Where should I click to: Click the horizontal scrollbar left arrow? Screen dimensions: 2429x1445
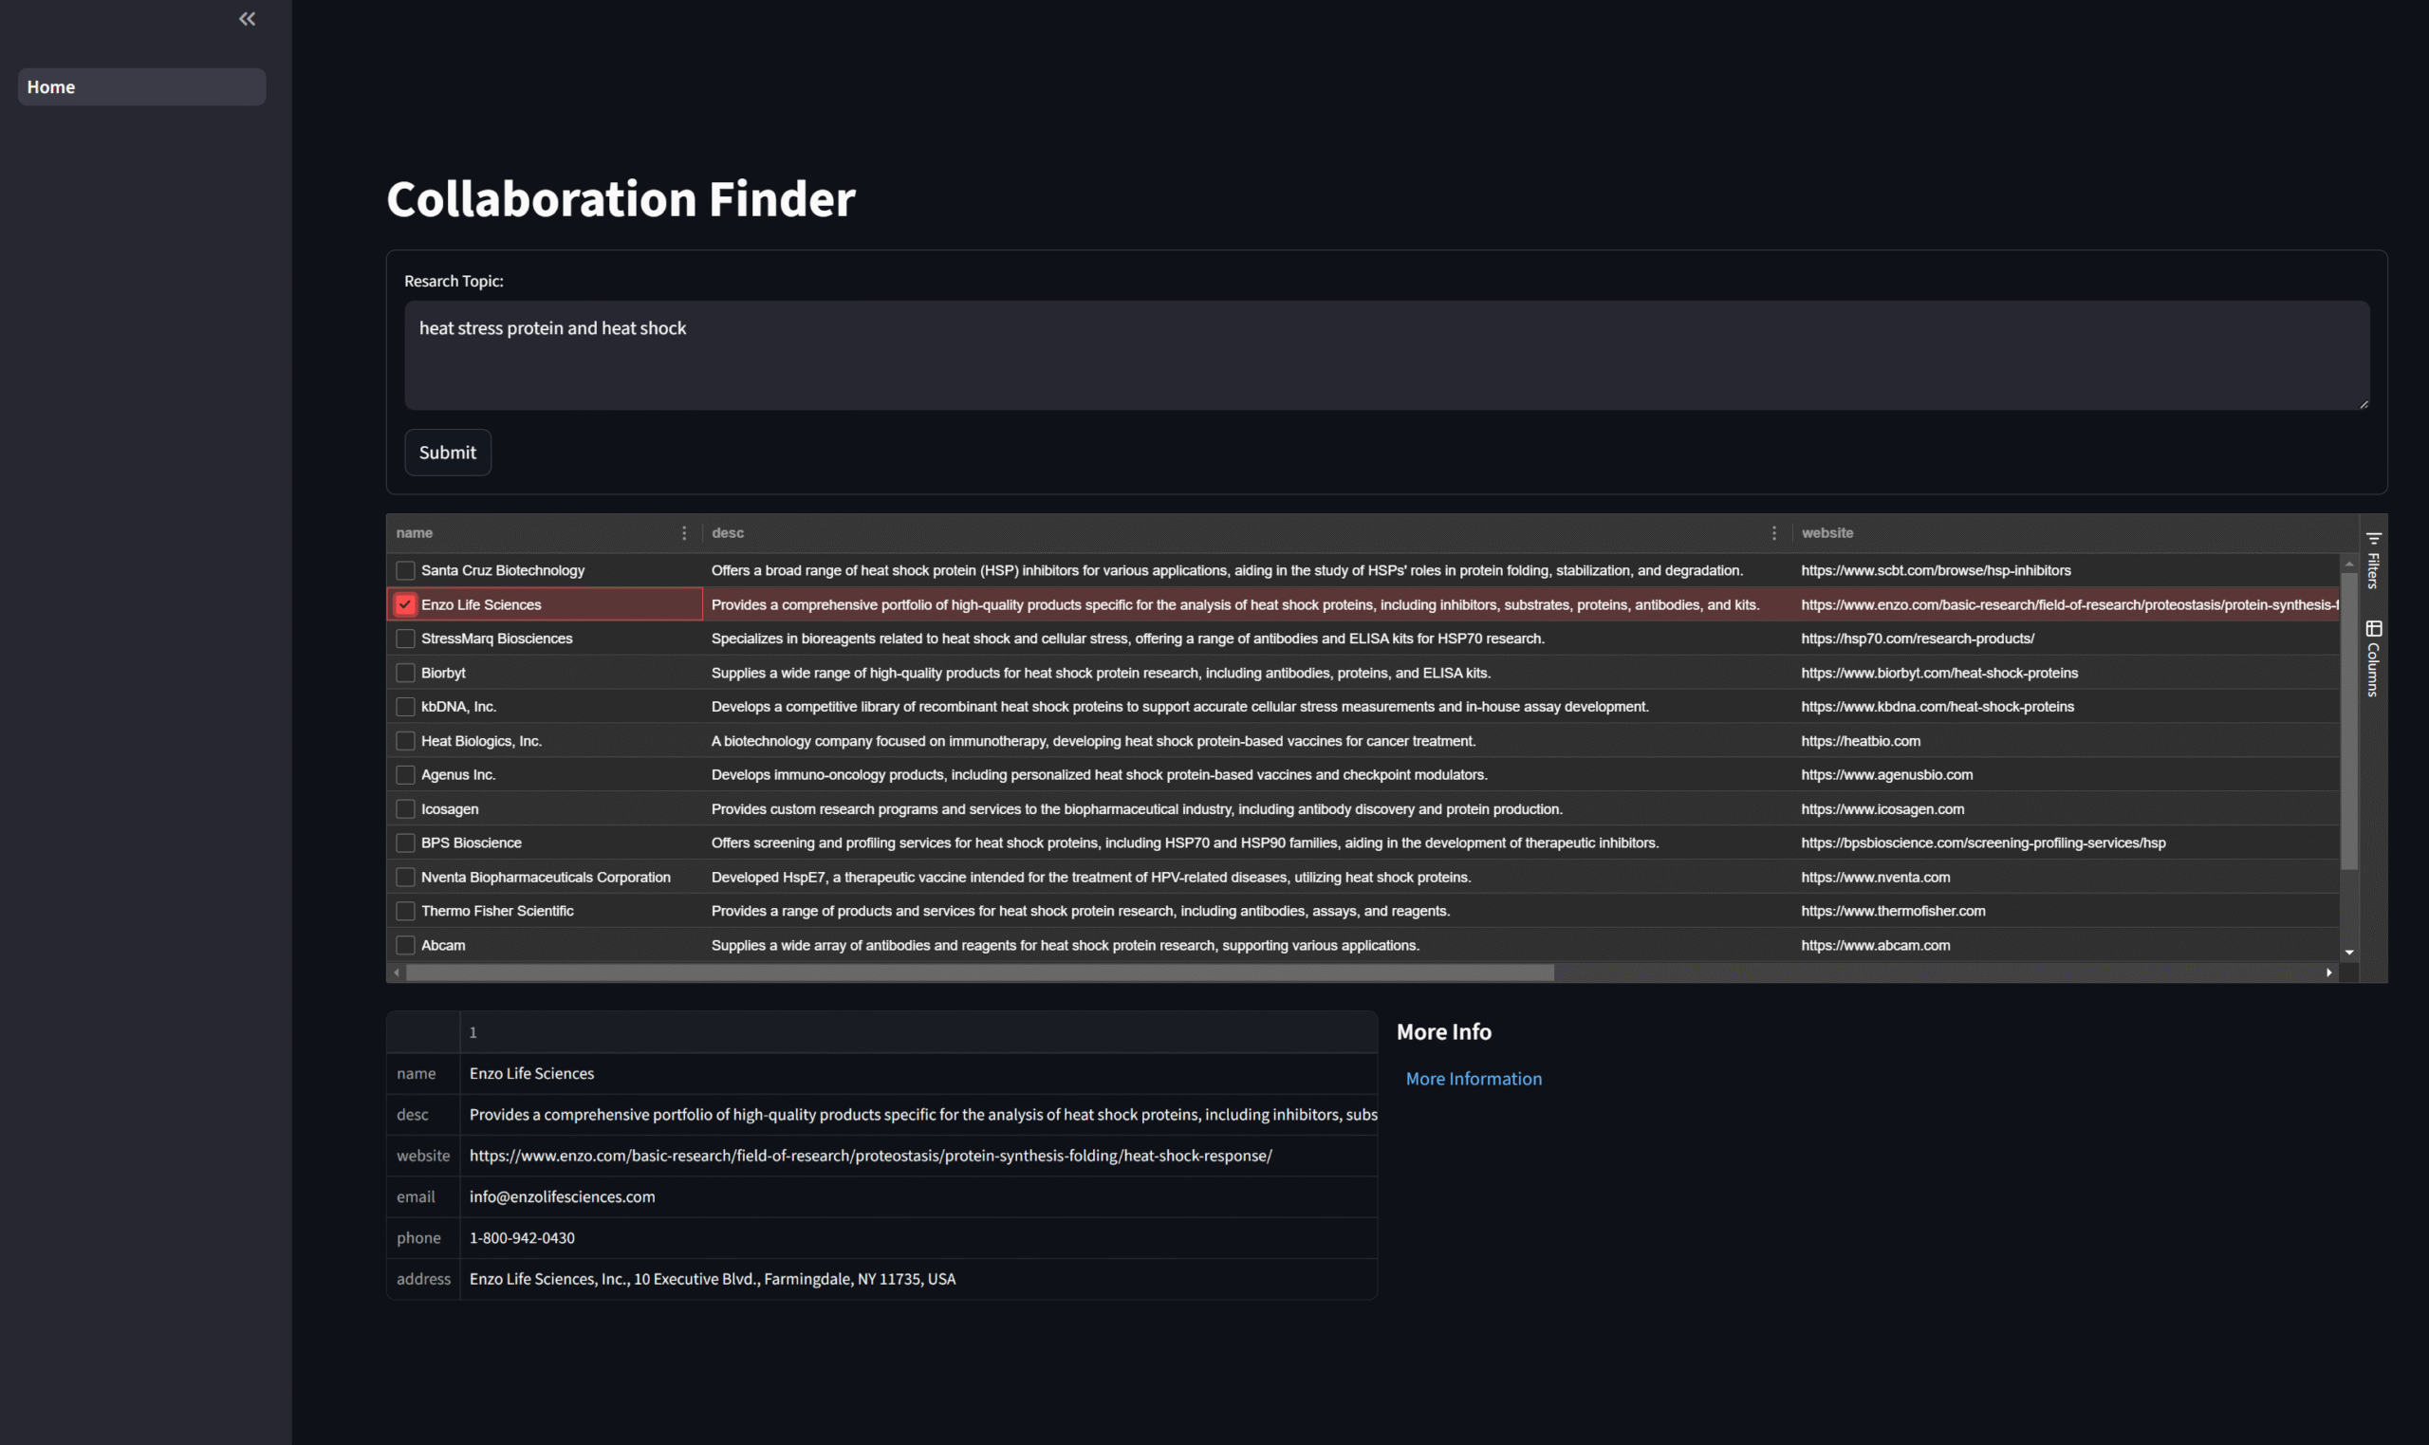[x=397, y=972]
